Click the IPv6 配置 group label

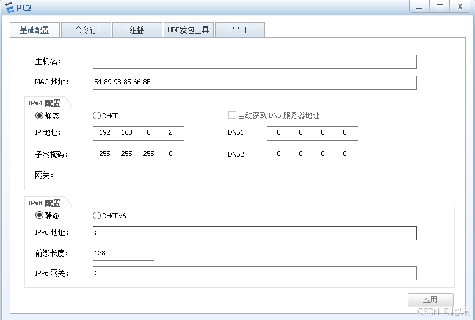point(44,203)
